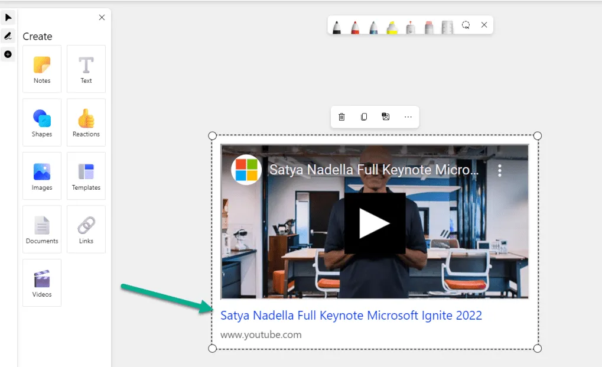This screenshot has height=367, width=602.
Task: Close the pen toolbar
Action: [x=484, y=25]
